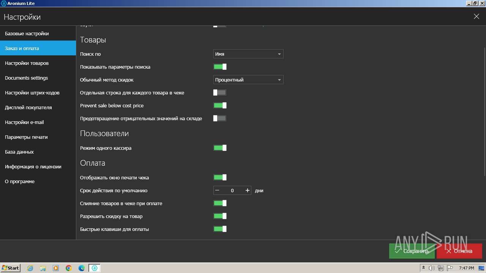Disable Слияние товаров в чеке при оплате

point(220,203)
